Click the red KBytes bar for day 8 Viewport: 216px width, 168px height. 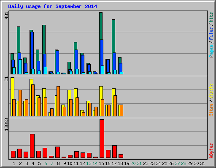pos(57,152)
